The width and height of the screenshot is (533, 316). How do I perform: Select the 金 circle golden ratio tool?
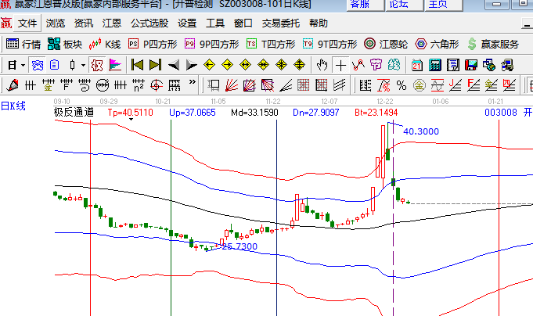[x=420, y=85]
